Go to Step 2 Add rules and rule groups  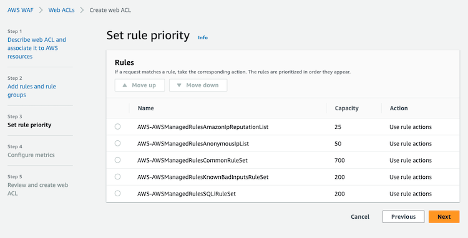click(32, 90)
